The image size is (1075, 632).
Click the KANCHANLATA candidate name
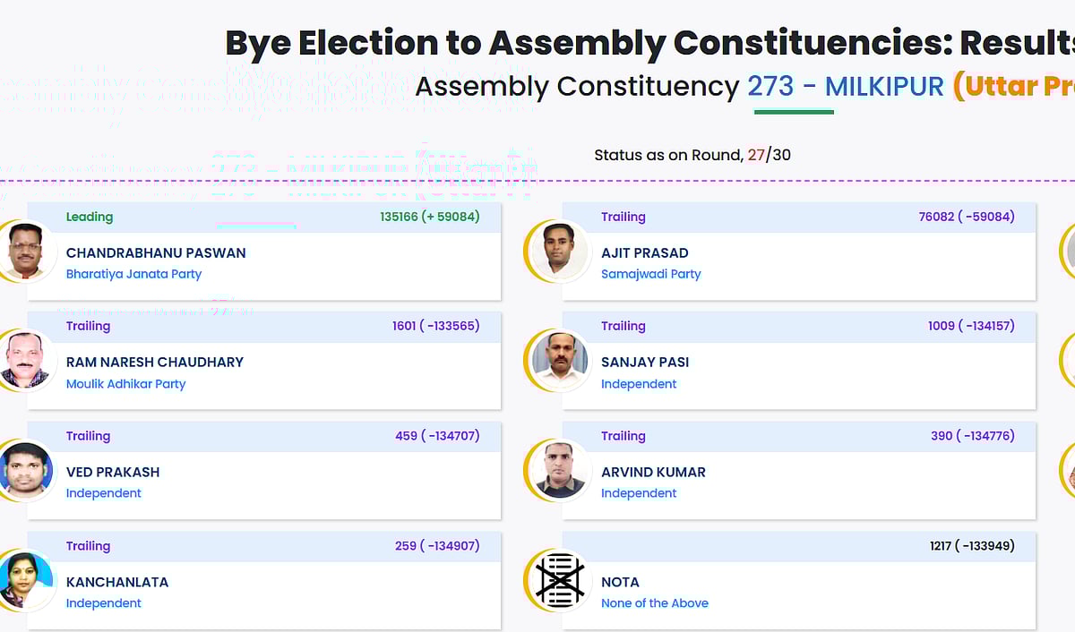pos(117,582)
